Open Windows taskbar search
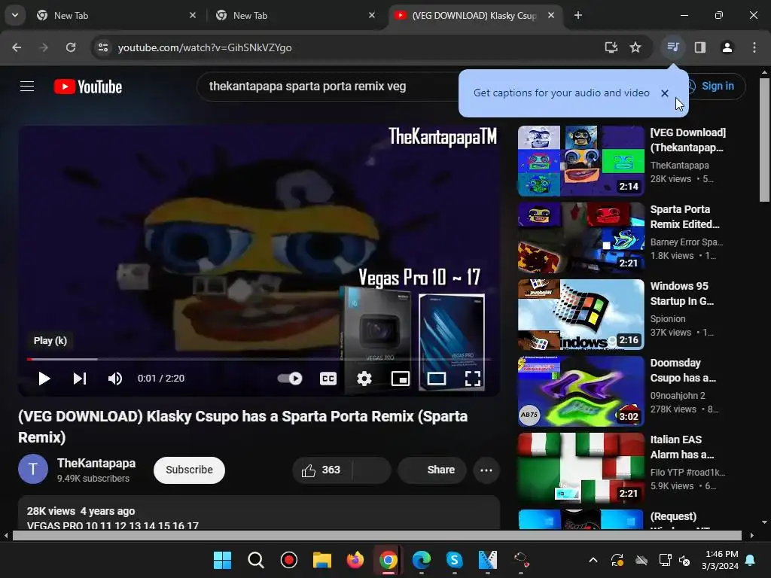This screenshot has height=578, width=771. [x=256, y=560]
